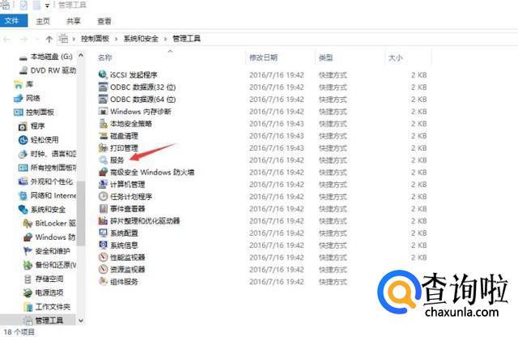Click the Forward navigation arrow
518x337 pixels.
[23, 40]
